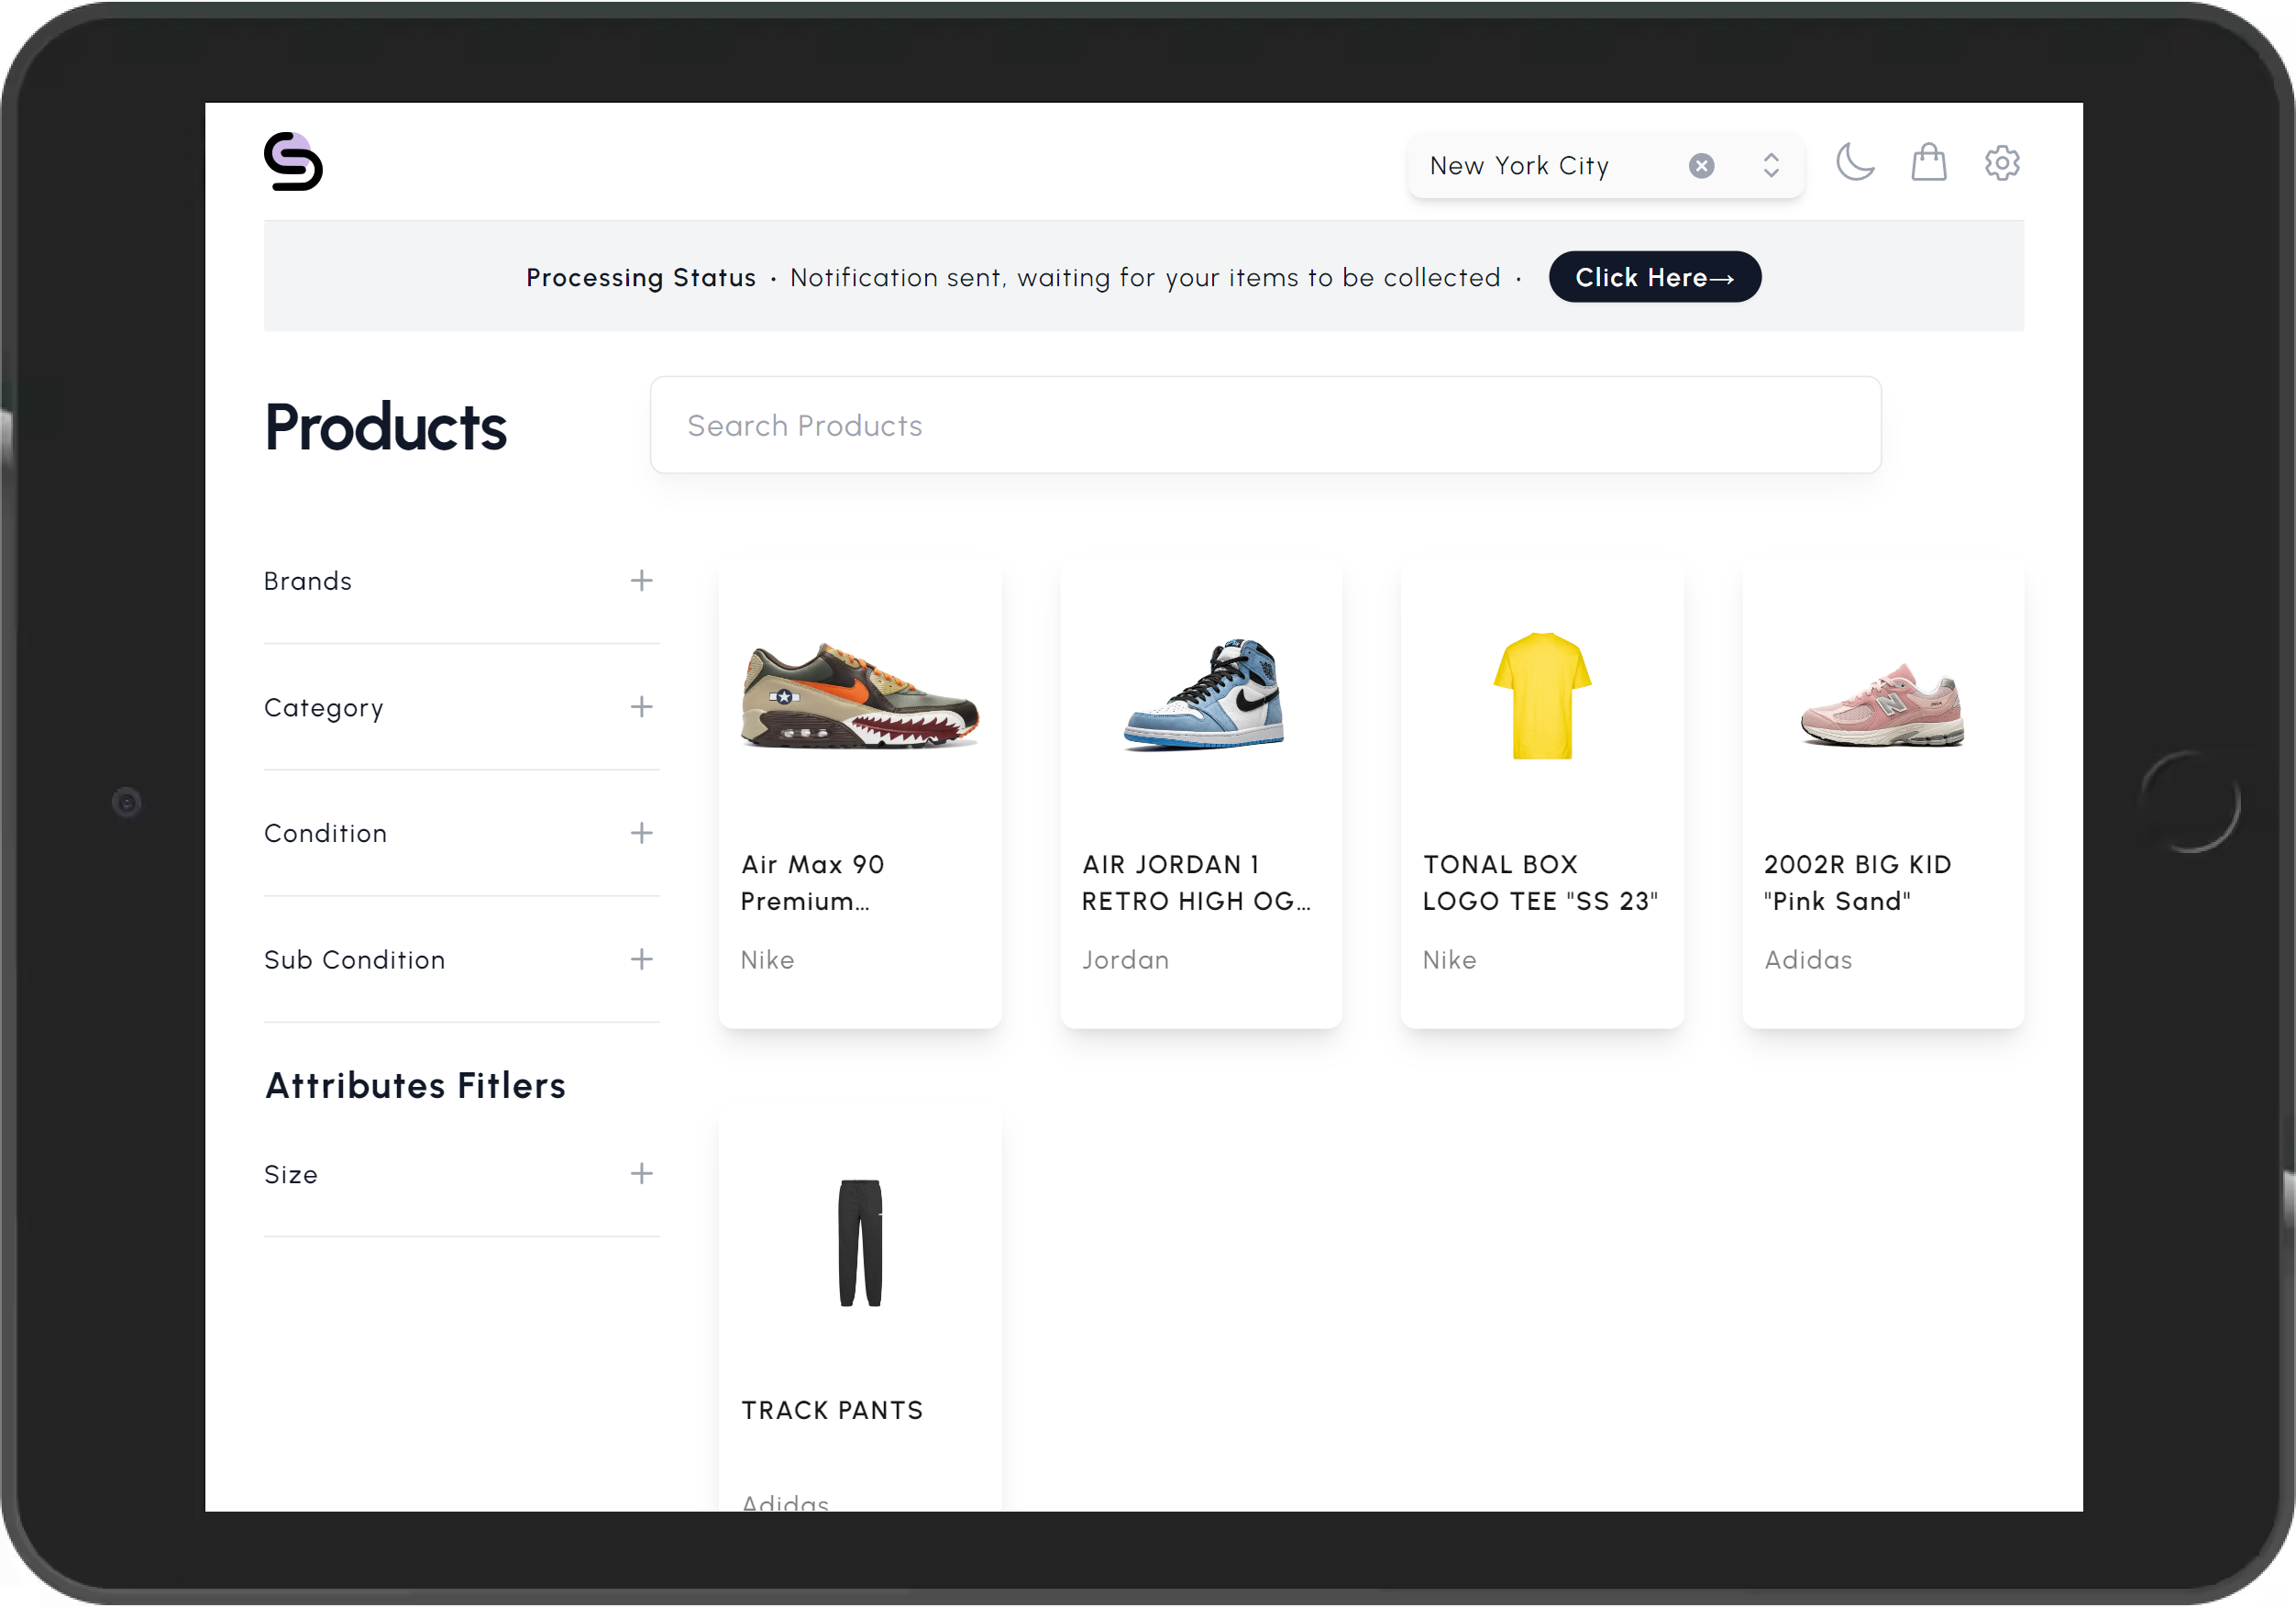Expand the Size filter under Attributes Filters
The width and height of the screenshot is (2296, 1607).
(x=641, y=1174)
